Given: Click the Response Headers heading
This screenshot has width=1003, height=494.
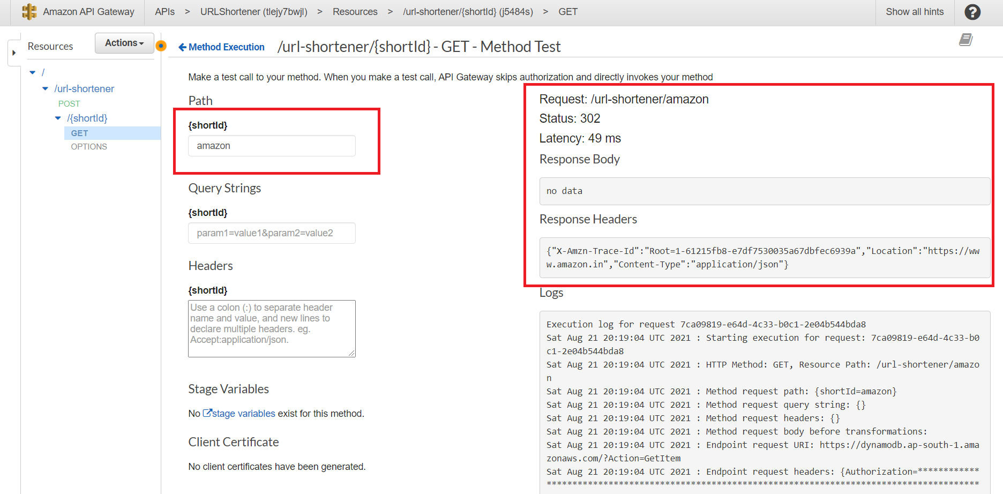Looking at the screenshot, I should (x=588, y=219).
